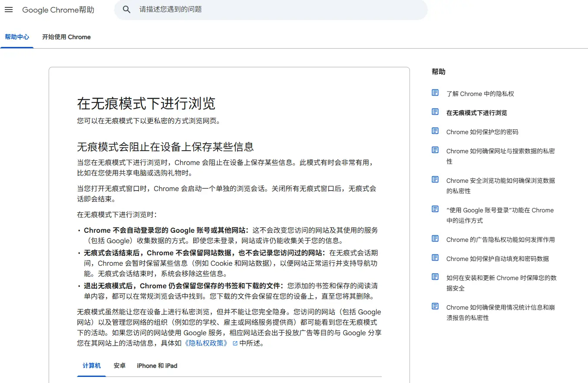The height and width of the screenshot is (383, 588).
Task: Click article icon beside Chrome 如何保护自动填充和密码数据
Action: click(x=435, y=258)
